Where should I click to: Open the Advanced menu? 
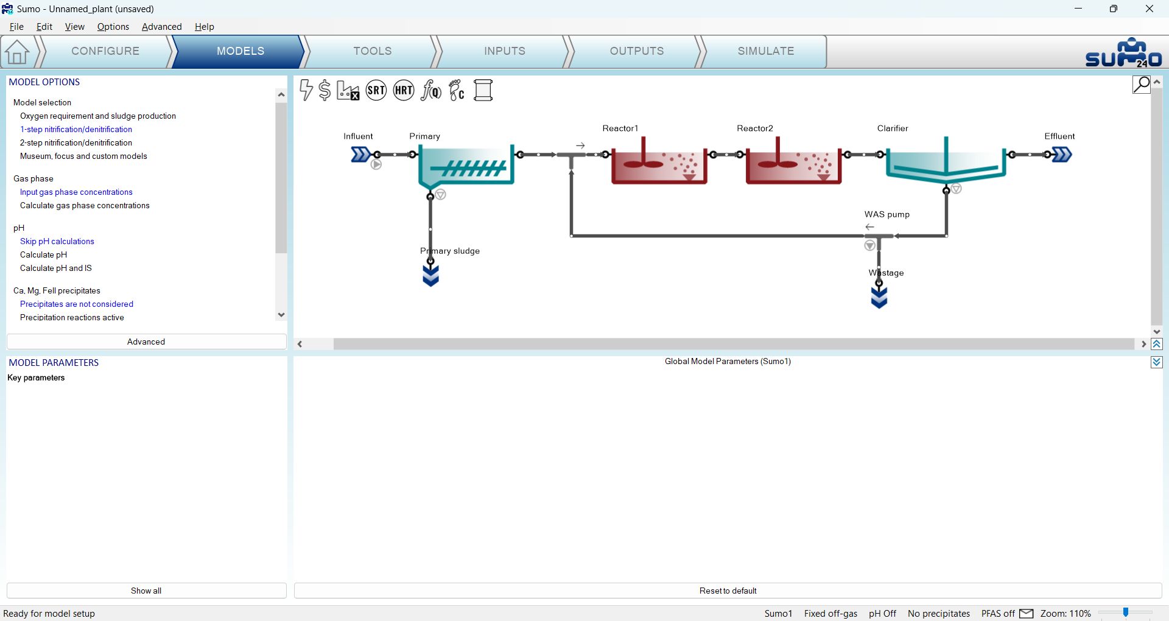point(162,27)
